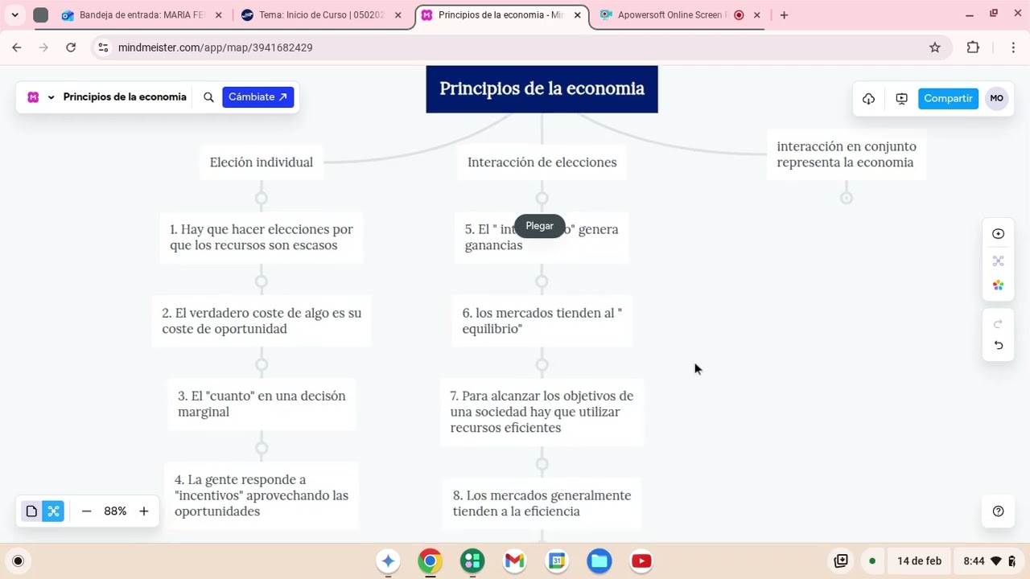Open the tab search dropdown arrow
This screenshot has width=1030, height=579.
click(14, 15)
